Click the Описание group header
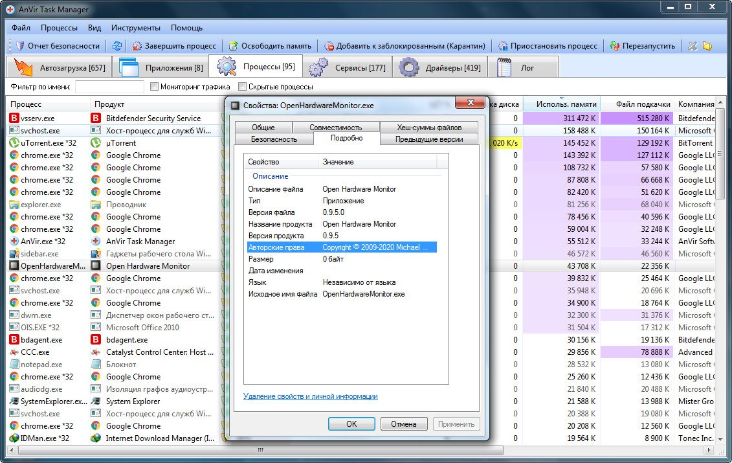 click(x=271, y=176)
